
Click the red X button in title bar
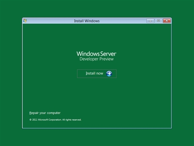click(167, 21)
